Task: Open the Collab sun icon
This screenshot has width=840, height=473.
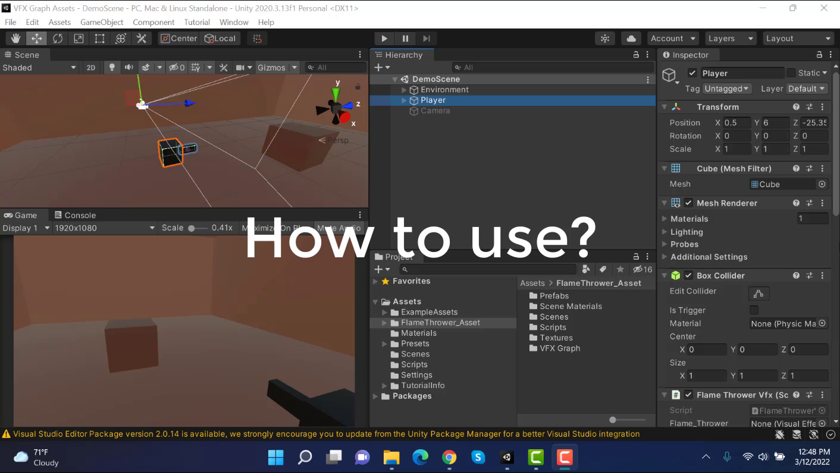Action: 605,39
